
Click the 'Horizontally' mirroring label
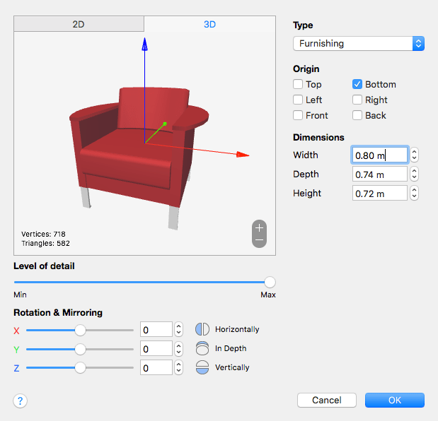[237, 329]
